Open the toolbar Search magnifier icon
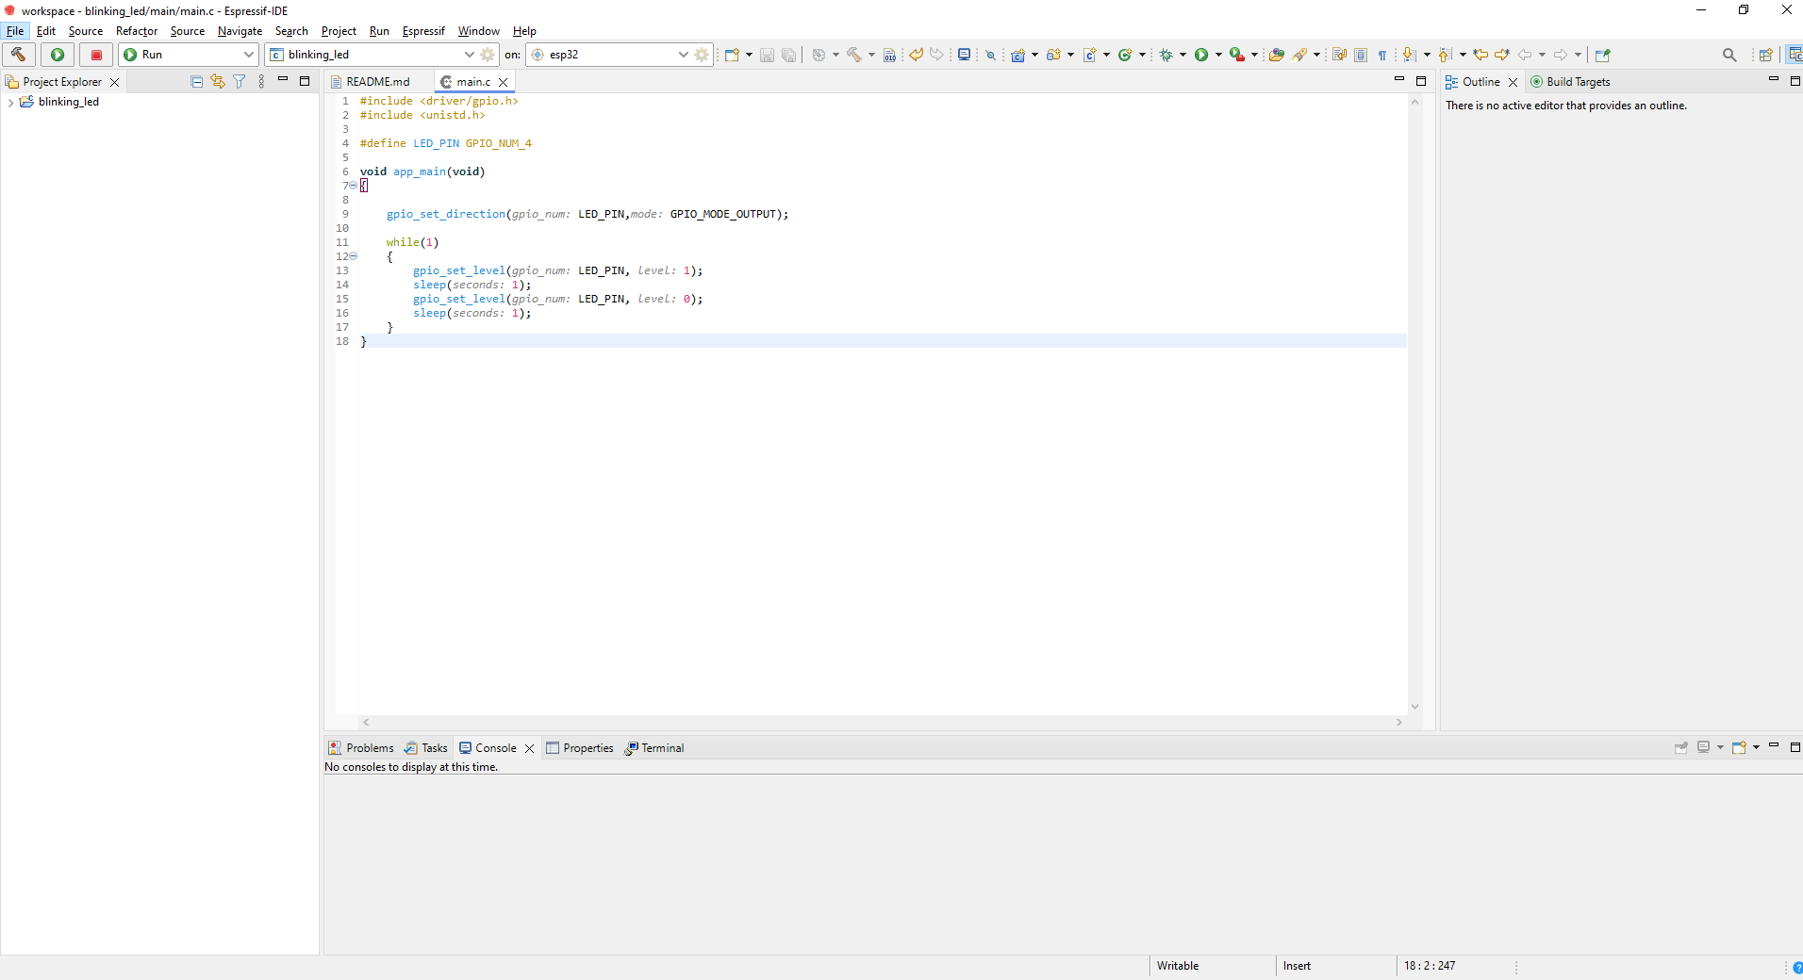Image resolution: width=1803 pixels, height=980 pixels. (1729, 55)
